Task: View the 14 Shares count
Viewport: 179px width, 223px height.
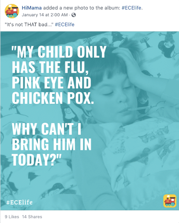Action: tap(32, 217)
